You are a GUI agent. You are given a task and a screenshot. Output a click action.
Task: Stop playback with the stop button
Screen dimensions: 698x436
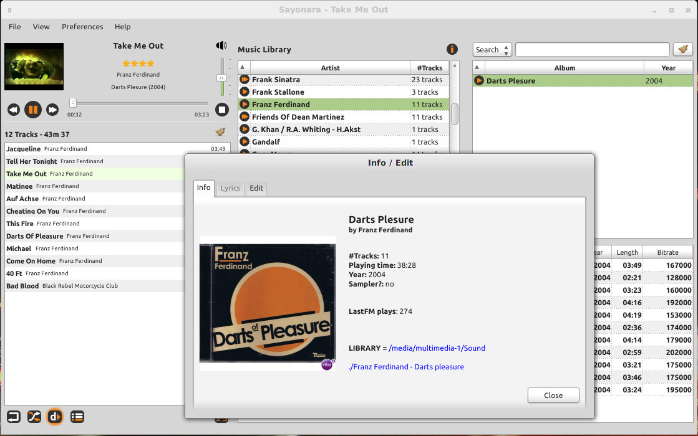tap(221, 110)
